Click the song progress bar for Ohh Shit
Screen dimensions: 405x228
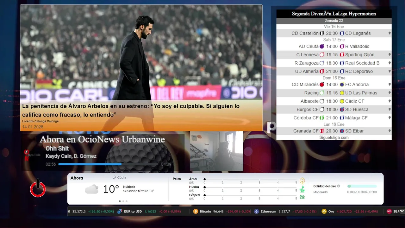point(108,164)
